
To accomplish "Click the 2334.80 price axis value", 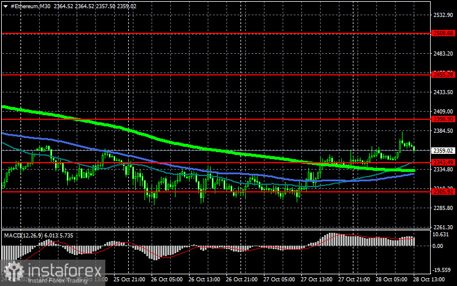I will pos(444,169).
